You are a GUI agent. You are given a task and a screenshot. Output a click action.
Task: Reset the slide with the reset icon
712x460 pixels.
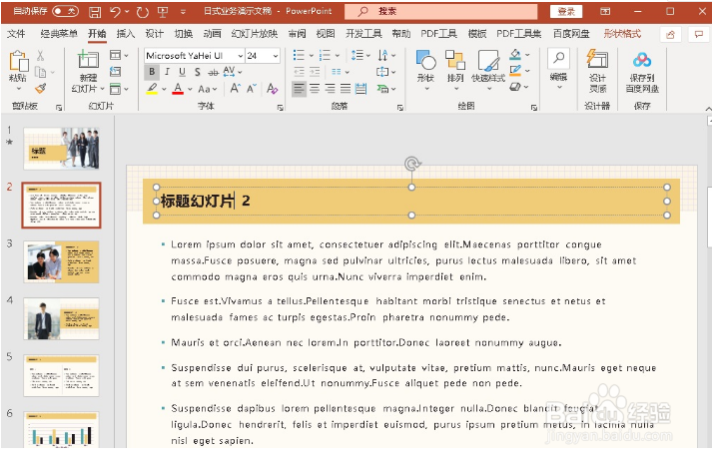coord(115,72)
